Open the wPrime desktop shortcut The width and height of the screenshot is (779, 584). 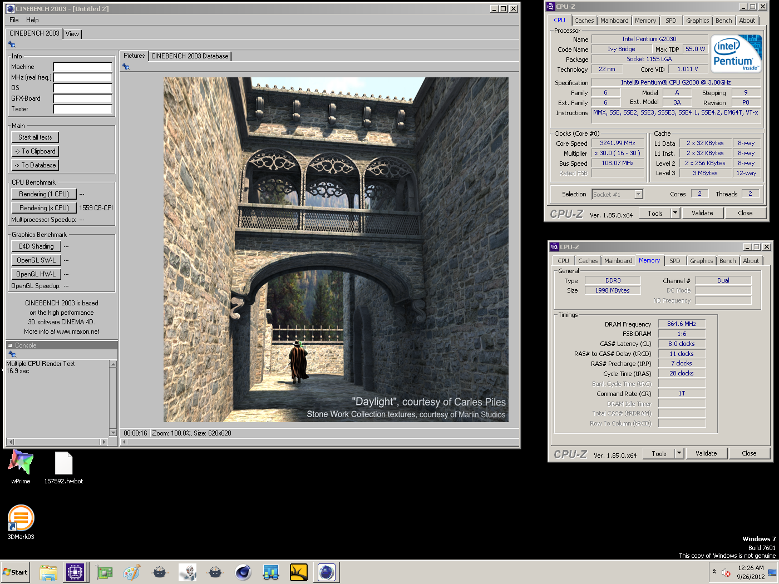(x=21, y=466)
